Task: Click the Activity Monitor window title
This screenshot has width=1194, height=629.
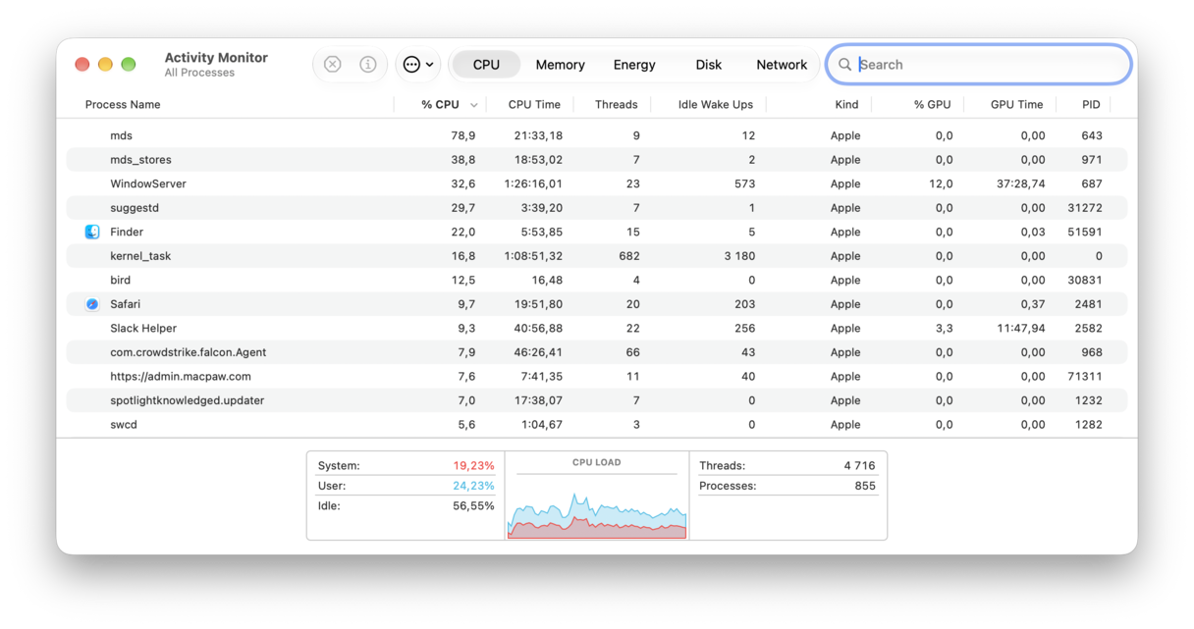Action: click(x=216, y=58)
